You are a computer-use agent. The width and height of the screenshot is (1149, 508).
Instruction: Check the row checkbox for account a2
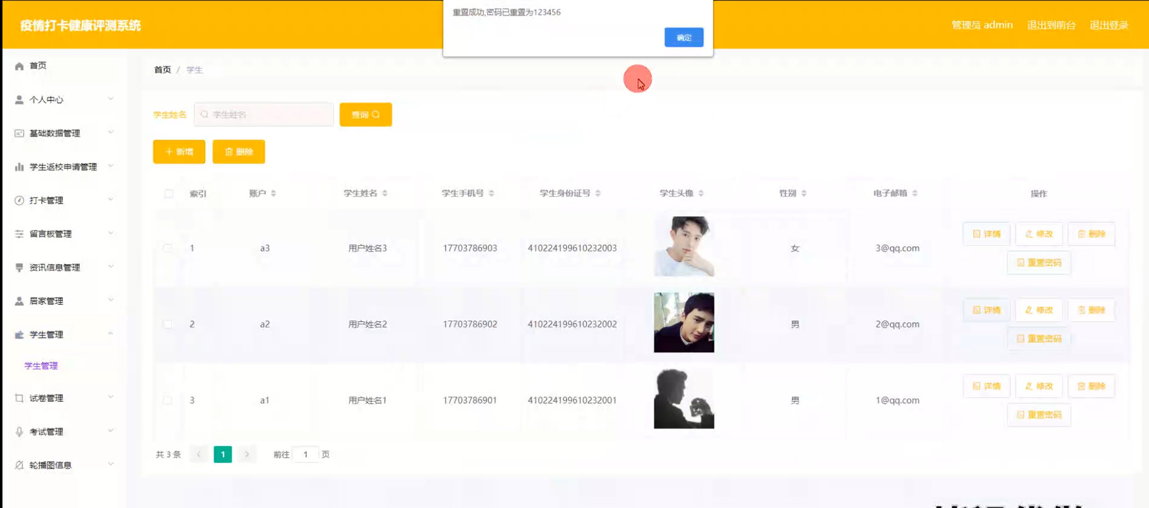[x=168, y=324]
